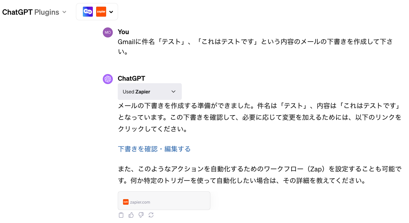
Task: Give the response a thumbs up
Action: coord(131,215)
